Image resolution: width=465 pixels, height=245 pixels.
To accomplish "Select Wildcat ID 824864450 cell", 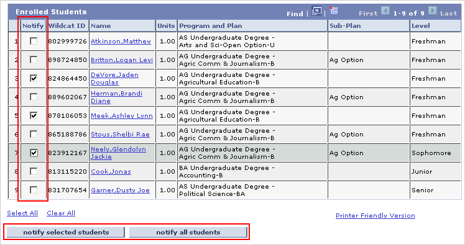I will [67, 78].
